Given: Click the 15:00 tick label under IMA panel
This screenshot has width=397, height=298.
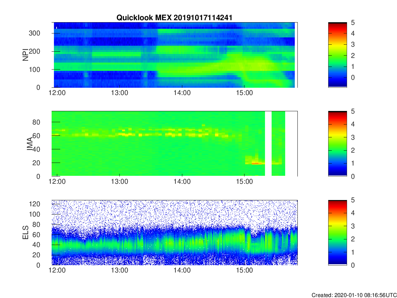Looking at the screenshot, I should tap(244, 182).
